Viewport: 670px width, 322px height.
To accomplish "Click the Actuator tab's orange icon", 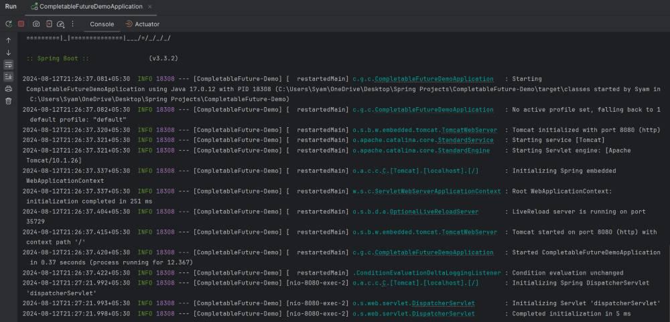I will click(129, 24).
